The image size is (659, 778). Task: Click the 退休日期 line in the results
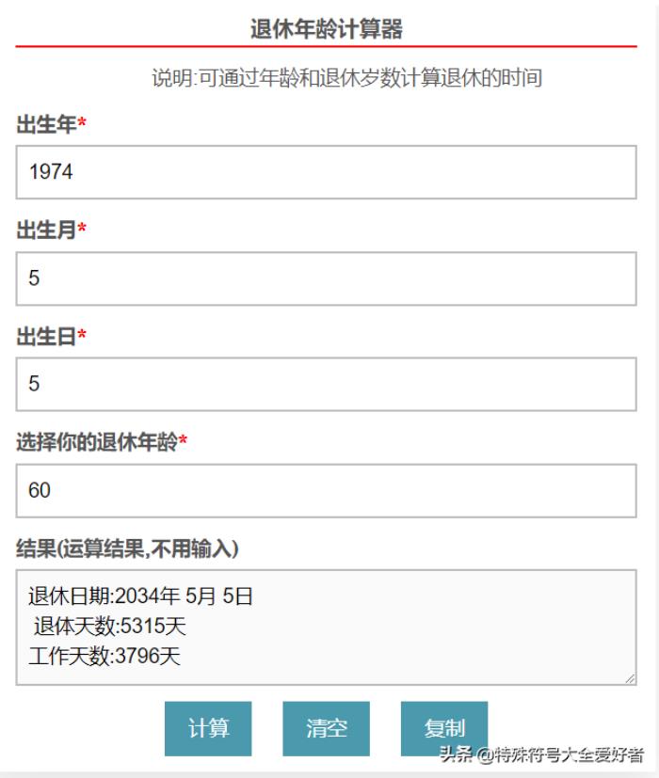pyautogui.click(x=140, y=596)
